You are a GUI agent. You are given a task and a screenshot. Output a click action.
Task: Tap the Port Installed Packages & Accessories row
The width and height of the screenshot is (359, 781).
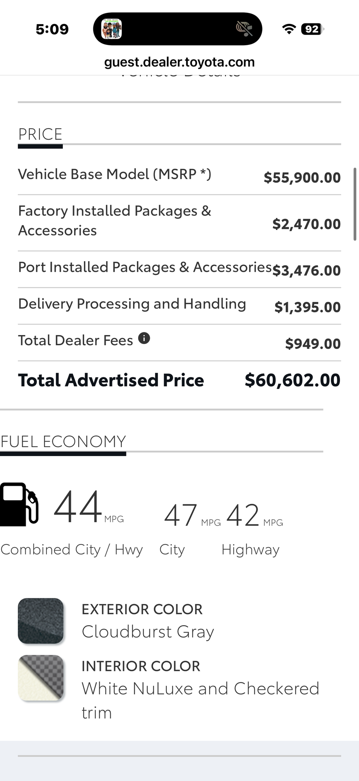click(179, 269)
